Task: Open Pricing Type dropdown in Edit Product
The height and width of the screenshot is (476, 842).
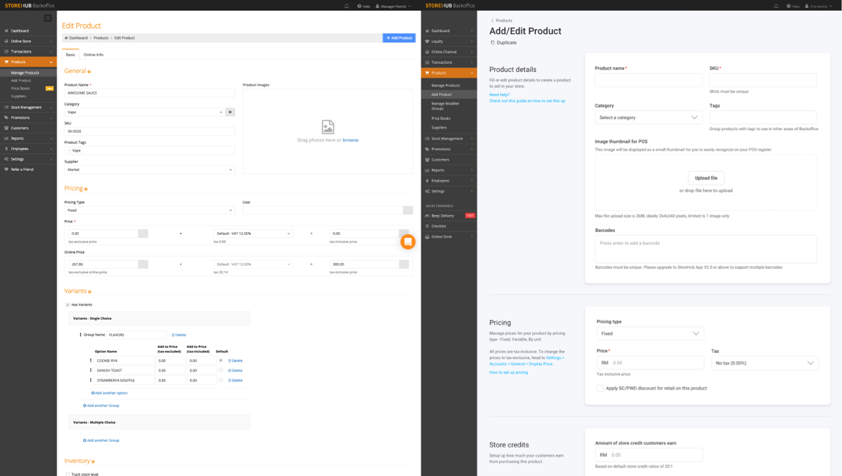Action: pos(149,210)
